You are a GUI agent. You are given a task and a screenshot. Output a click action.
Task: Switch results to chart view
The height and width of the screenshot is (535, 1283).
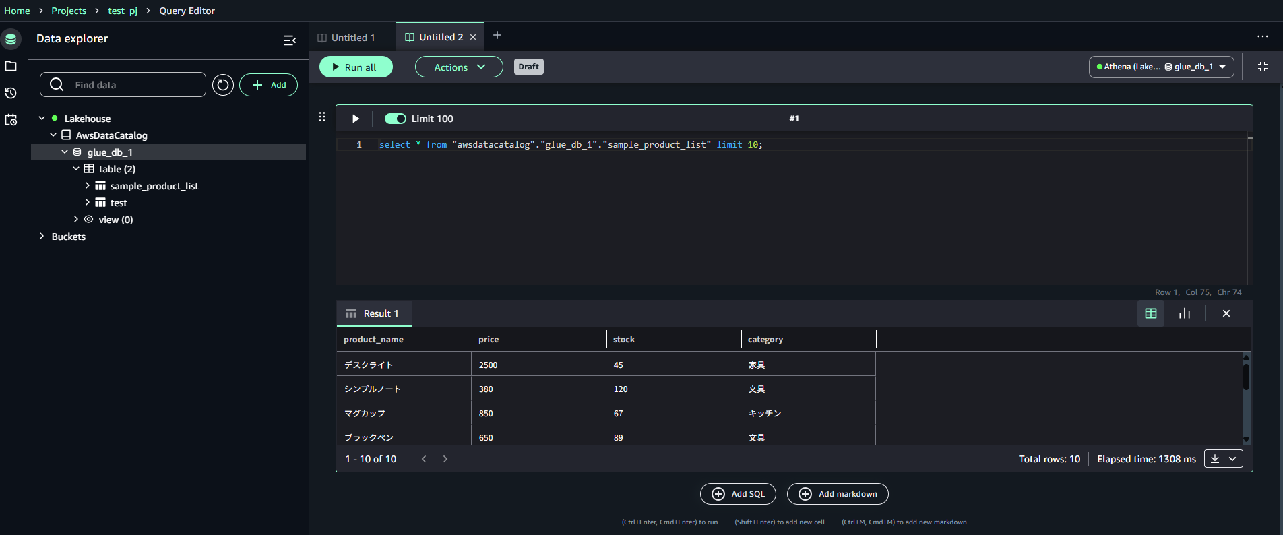[x=1184, y=313]
